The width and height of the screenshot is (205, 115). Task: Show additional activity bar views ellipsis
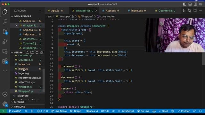pos(5,71)
